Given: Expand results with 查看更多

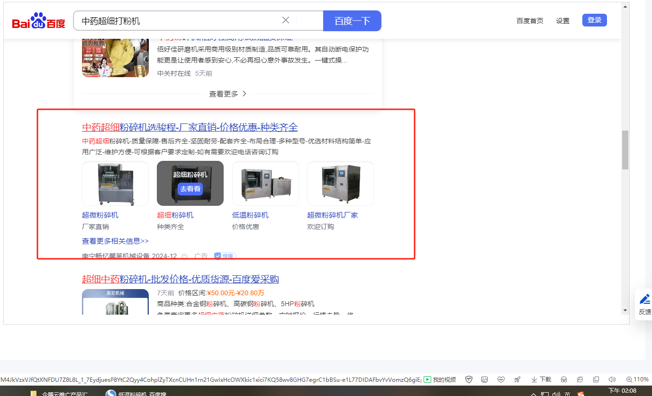Looking at the screenshot, I should pyautogui.click(x=228, y=94).
